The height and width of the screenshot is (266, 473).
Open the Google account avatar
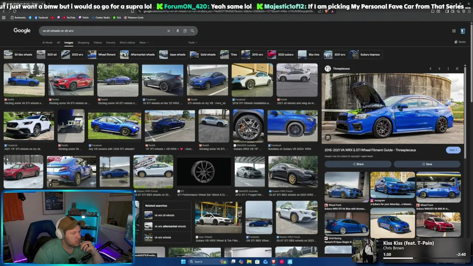coord(463,31)
